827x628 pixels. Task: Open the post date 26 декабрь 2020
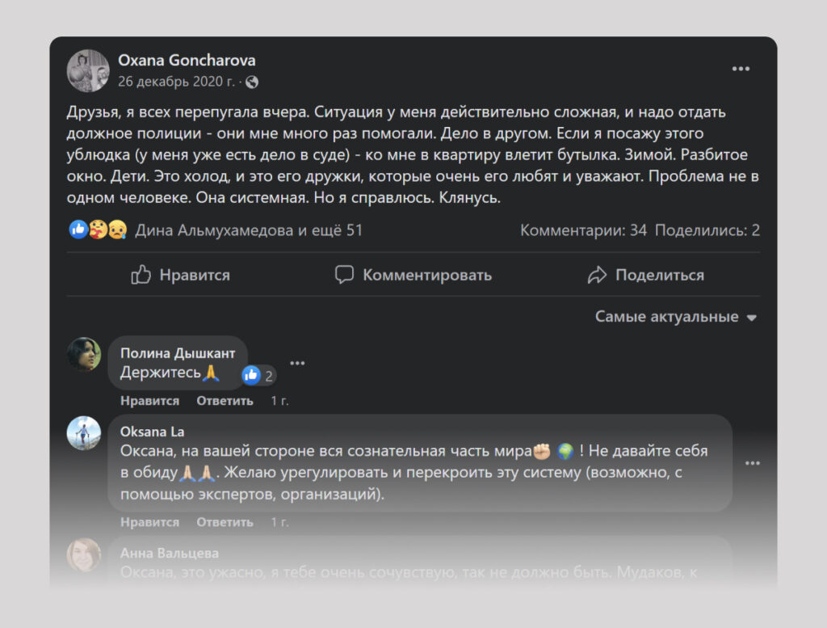tap(176, 82)
